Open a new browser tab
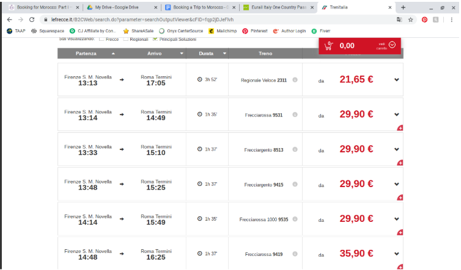The image size is (461, 270). tap(403, 8)
